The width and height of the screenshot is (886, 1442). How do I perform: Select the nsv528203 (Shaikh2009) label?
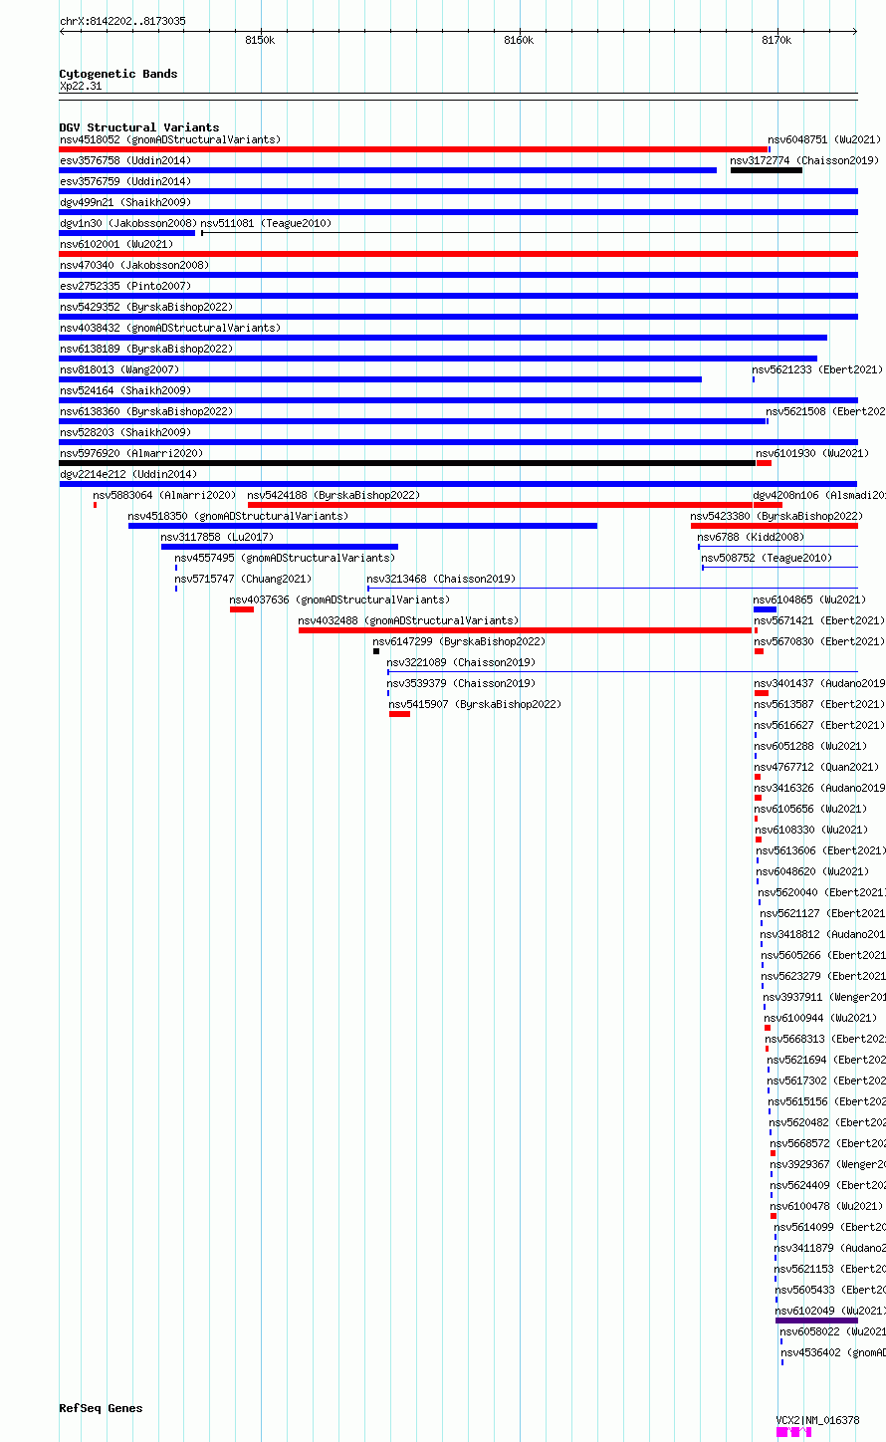(x=125, y=432)
